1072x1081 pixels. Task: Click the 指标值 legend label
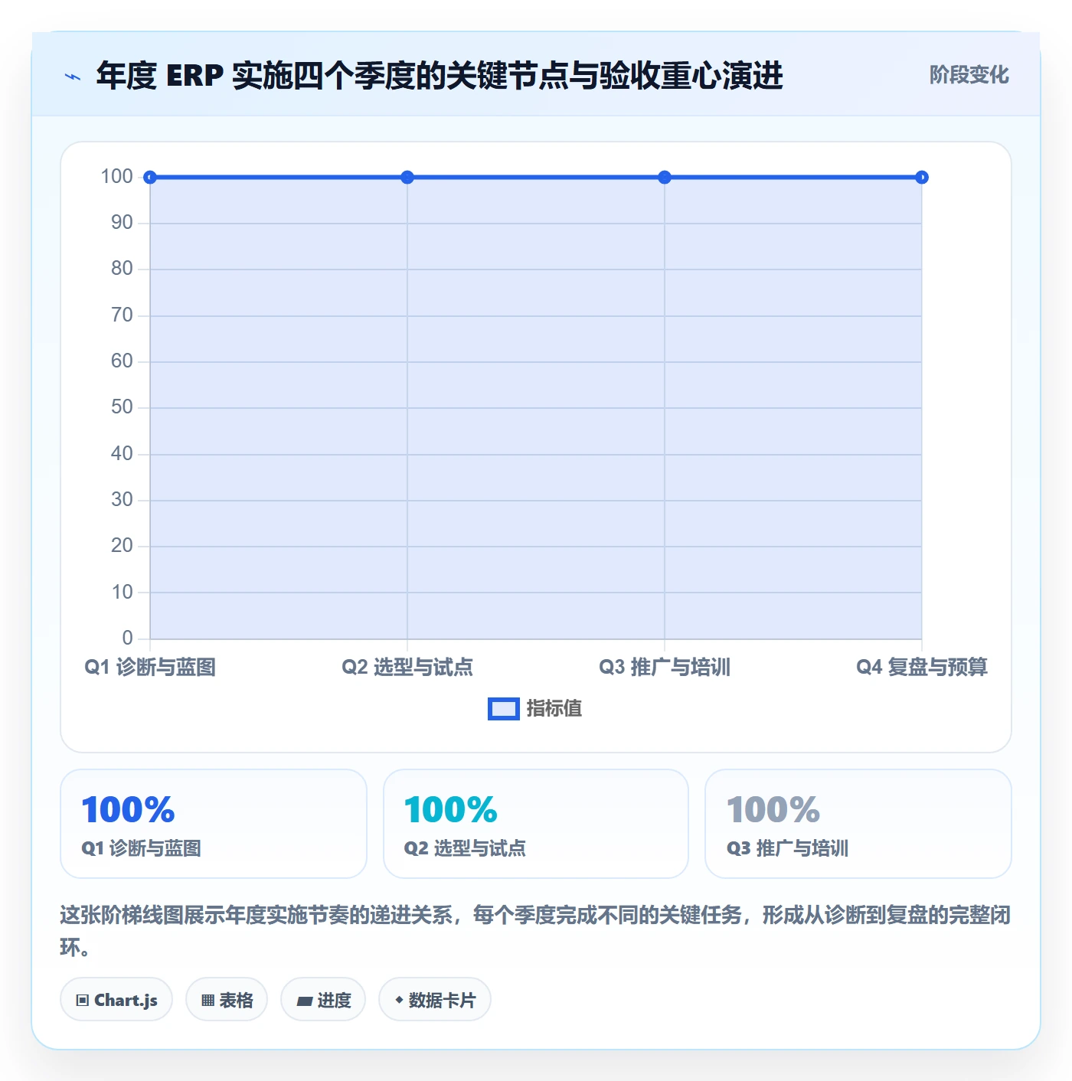coord(554,709)
